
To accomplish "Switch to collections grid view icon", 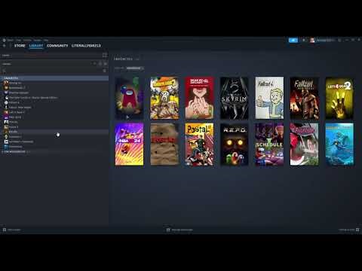I will (x=105, y=55).
